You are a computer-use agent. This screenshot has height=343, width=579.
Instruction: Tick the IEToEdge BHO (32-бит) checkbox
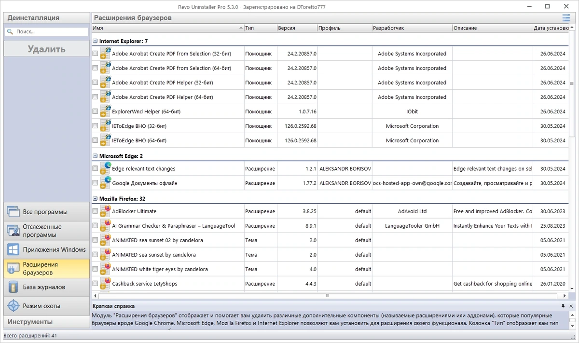95,126
